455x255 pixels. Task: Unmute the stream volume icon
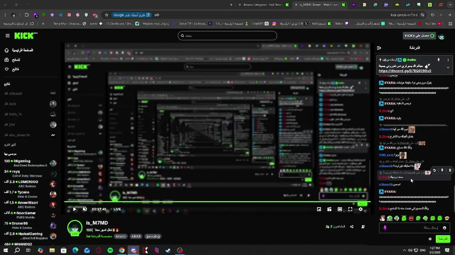85,209
